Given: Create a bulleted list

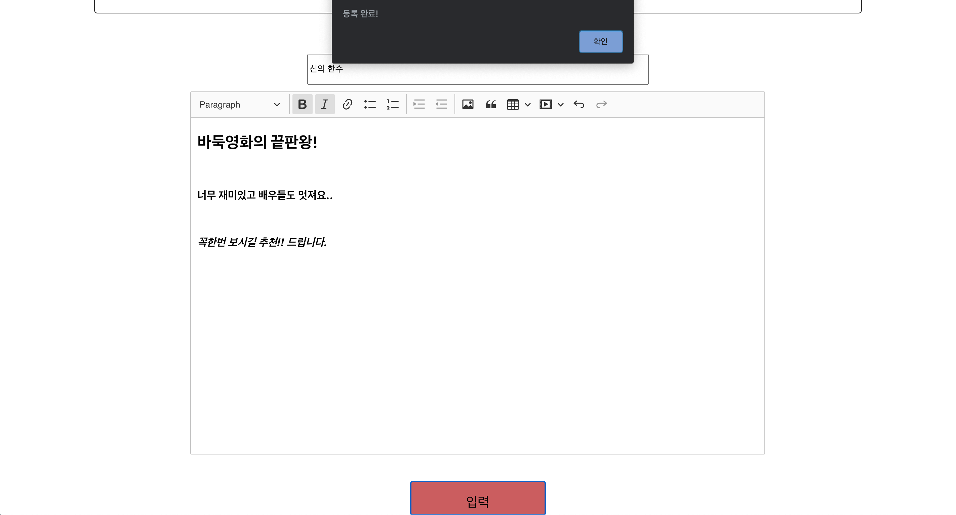Looking at the screenshot, I should 370,104.
